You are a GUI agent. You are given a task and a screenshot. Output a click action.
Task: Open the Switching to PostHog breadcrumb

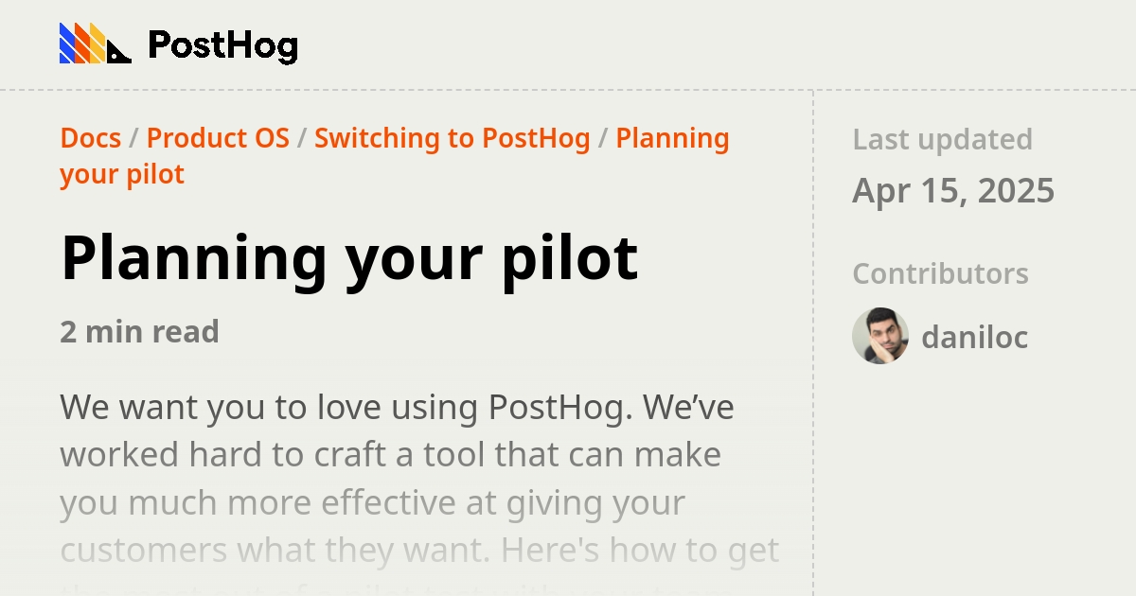click(452, 138)
